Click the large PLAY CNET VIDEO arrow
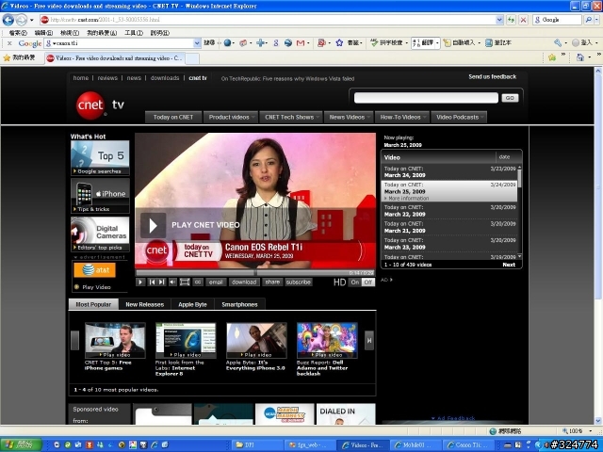This screenshot has width=603, height=452. (153, 226)
